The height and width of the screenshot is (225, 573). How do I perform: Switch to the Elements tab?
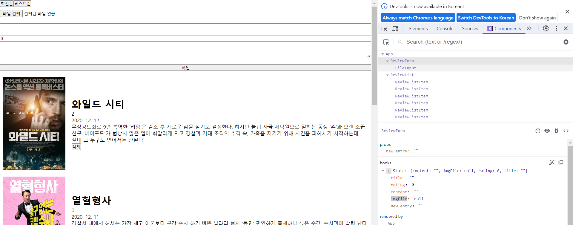click(x=418, y=29)
